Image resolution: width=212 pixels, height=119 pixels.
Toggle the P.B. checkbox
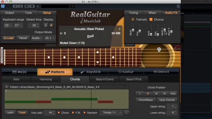[x=73, y=112]
